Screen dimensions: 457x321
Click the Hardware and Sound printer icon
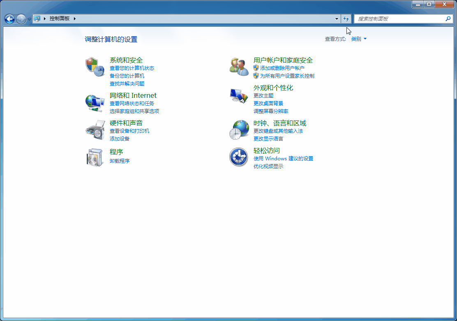coord(95,129)
